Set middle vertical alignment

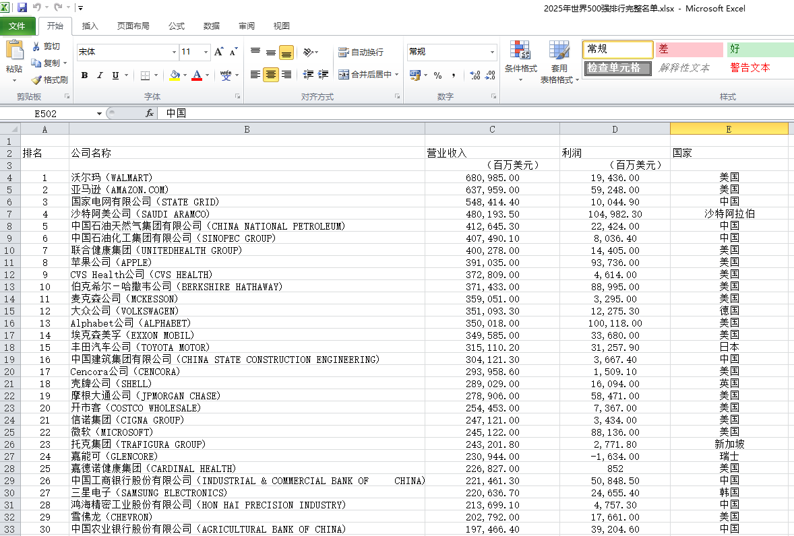pos(271,52)
